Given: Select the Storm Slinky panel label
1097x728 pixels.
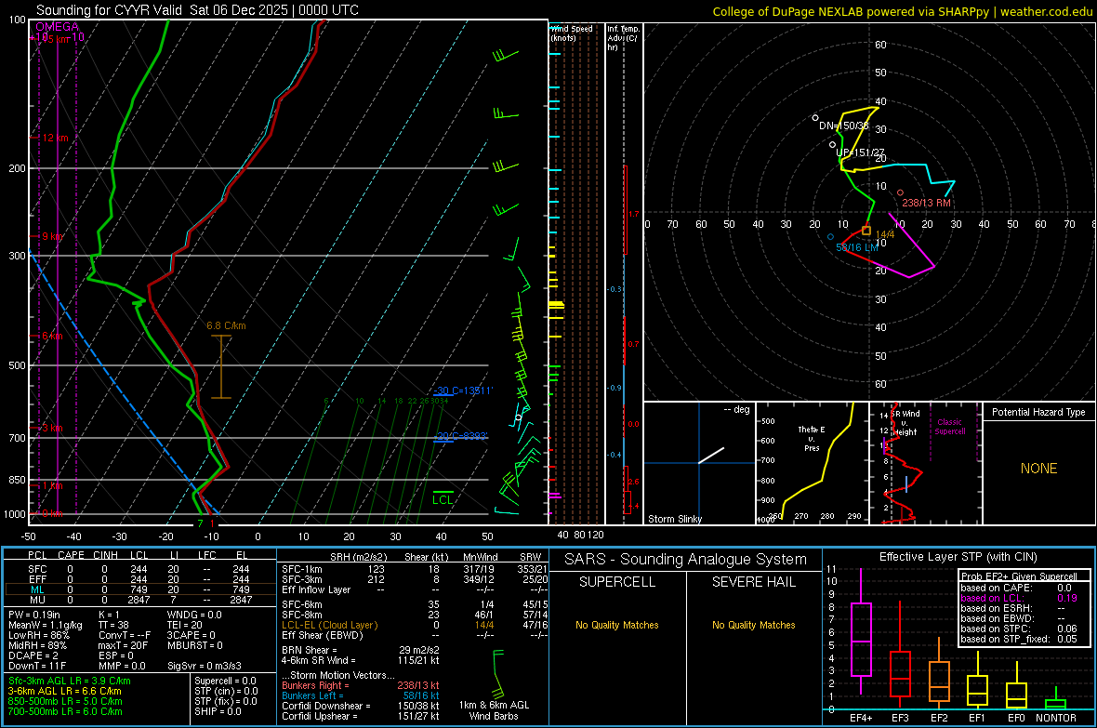Looking at the screenshot, I should tap(674, 519).
